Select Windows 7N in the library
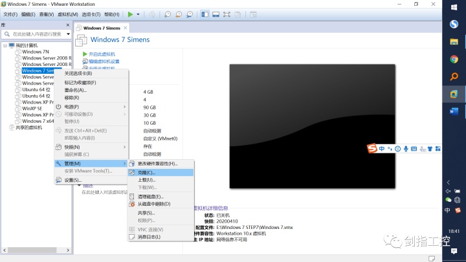466x262 pixels. click(36, 52)
